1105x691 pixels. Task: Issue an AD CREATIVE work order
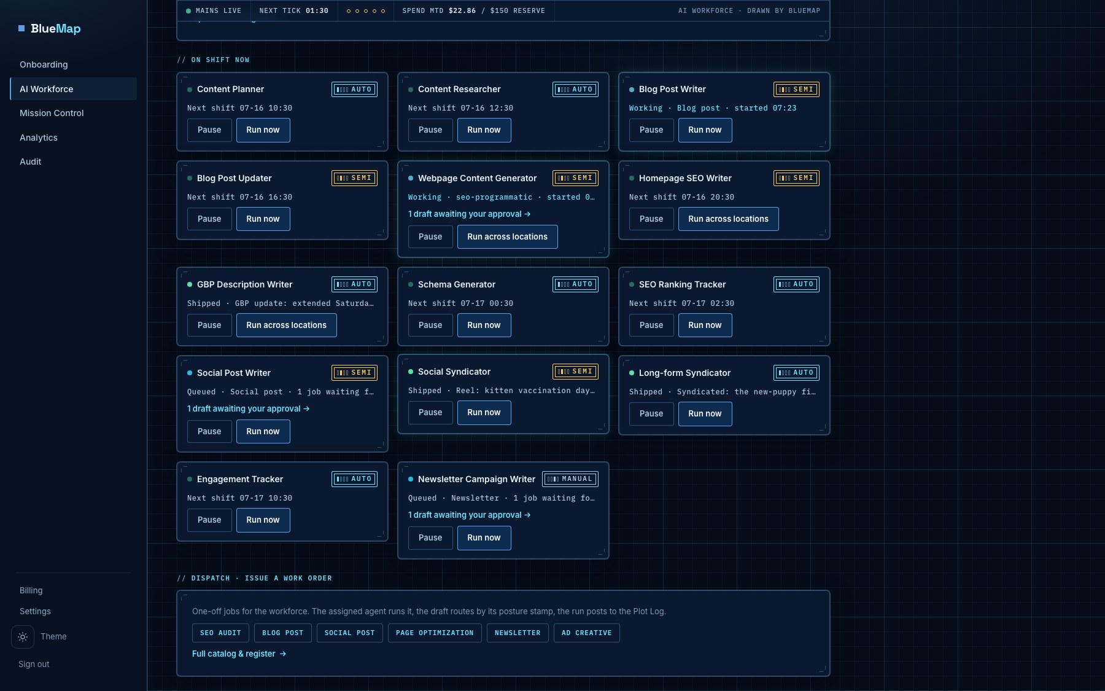pyautogui.click(x=586, y=633)
